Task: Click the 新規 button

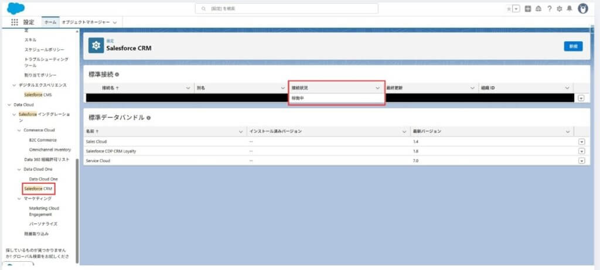Action: [x=573, y=46]
